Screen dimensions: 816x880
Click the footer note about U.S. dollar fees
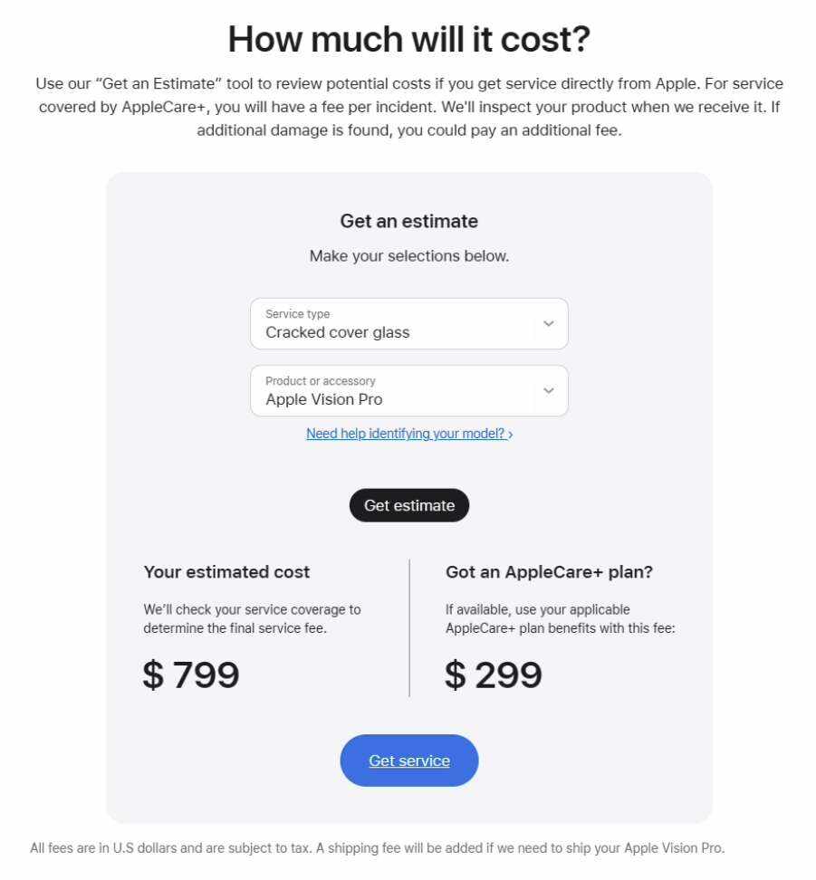tap(378, 848)
